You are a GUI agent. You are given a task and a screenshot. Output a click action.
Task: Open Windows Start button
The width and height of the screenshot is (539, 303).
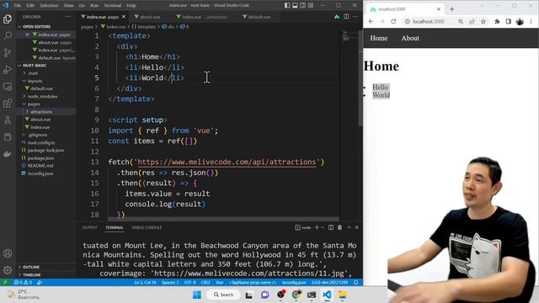(x=197, y=295)
